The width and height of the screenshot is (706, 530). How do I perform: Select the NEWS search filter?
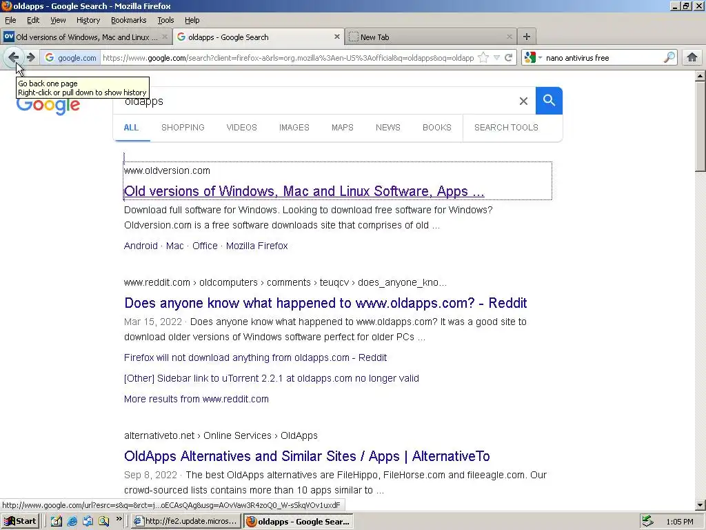point(387,128)
